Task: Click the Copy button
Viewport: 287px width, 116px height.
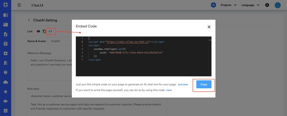Action: coord(204,84)
